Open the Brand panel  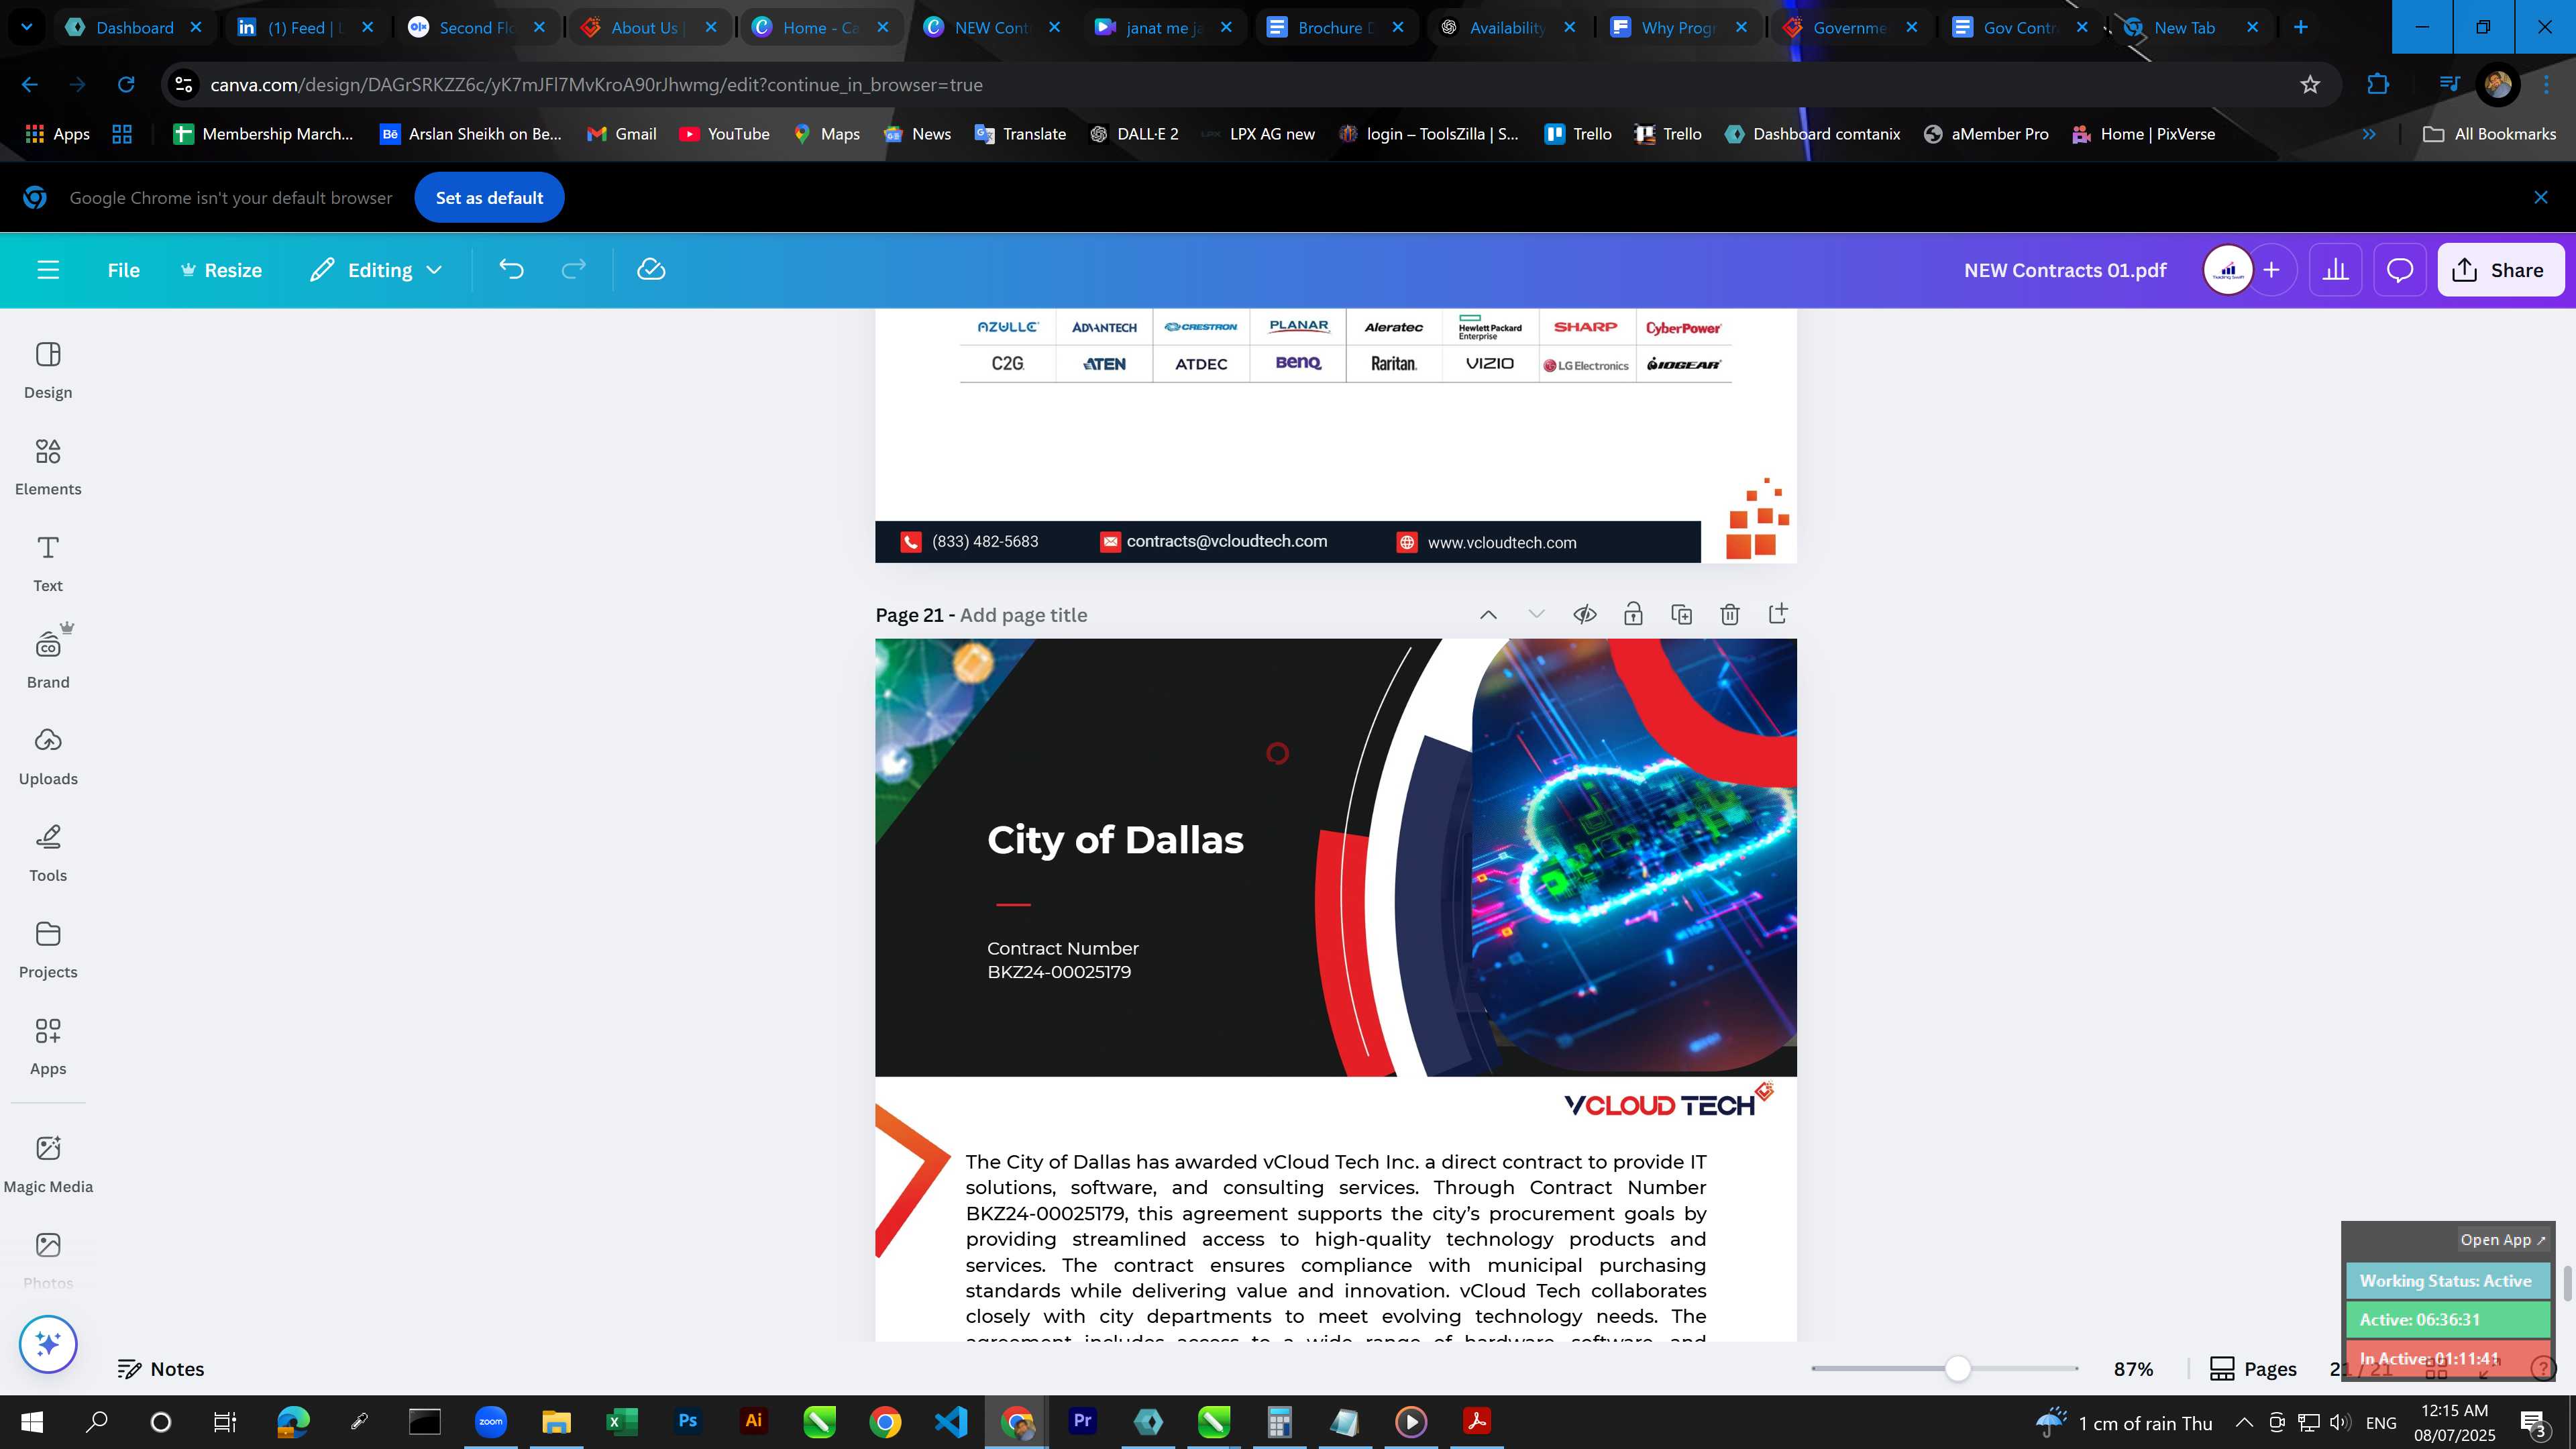pyautogui.click(x=48, y=660)
